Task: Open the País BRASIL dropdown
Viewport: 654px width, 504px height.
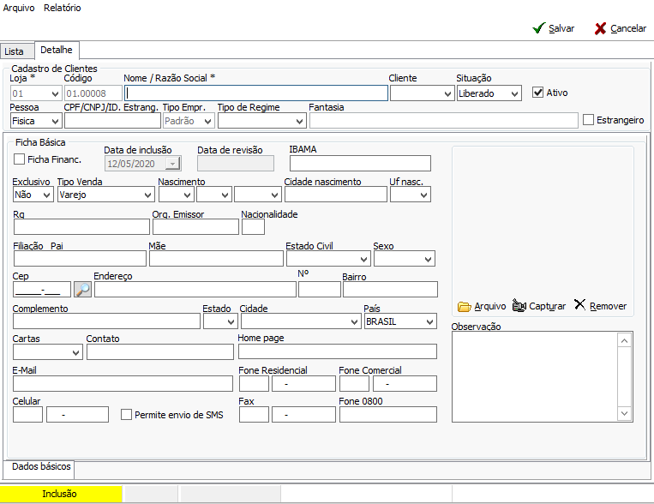Action: [x=429, y=321]
